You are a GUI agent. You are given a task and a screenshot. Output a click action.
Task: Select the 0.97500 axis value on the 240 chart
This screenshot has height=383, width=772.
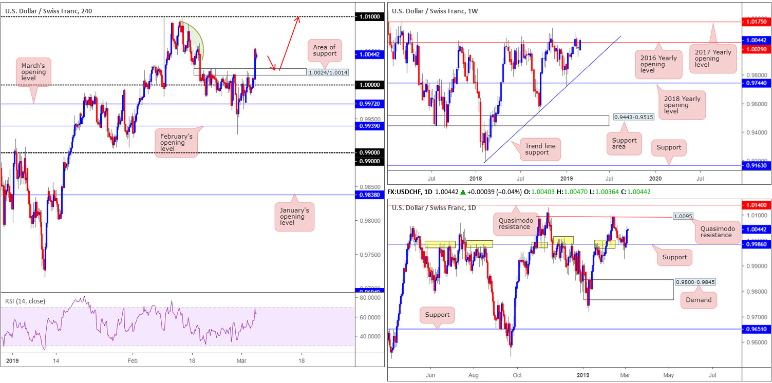(x=371, y=255)
